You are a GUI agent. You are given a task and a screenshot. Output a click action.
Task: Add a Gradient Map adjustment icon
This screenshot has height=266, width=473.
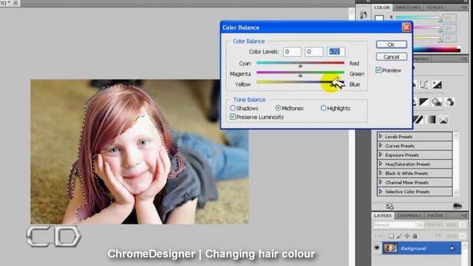click(431, 120)
